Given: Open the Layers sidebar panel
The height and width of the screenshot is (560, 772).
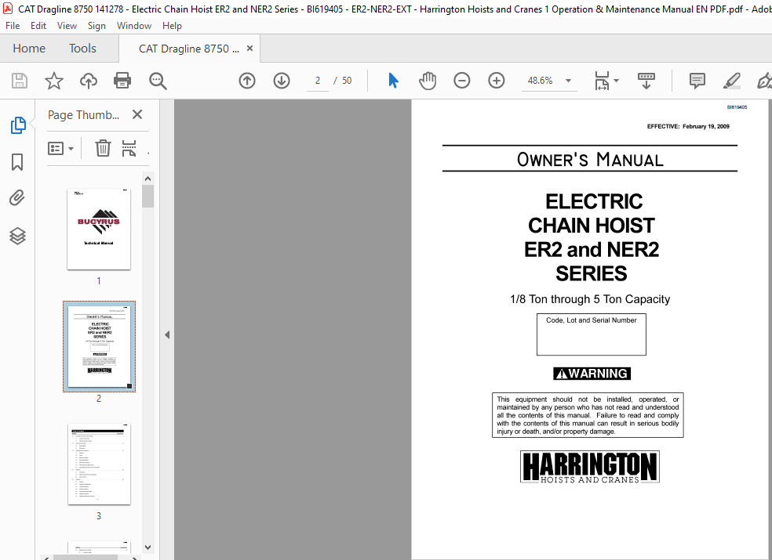Looking at the screenshot, I should (17, 236).
